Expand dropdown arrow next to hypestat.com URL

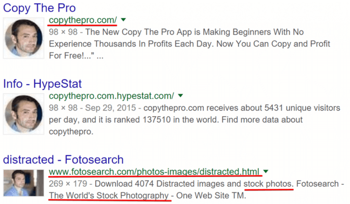(181, 96)
